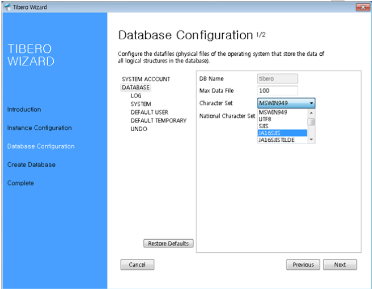Click the dropdown list scroll down arrow
Image resolution: width=372 pixels, height=289 pixels.
[x=311, y=140]
